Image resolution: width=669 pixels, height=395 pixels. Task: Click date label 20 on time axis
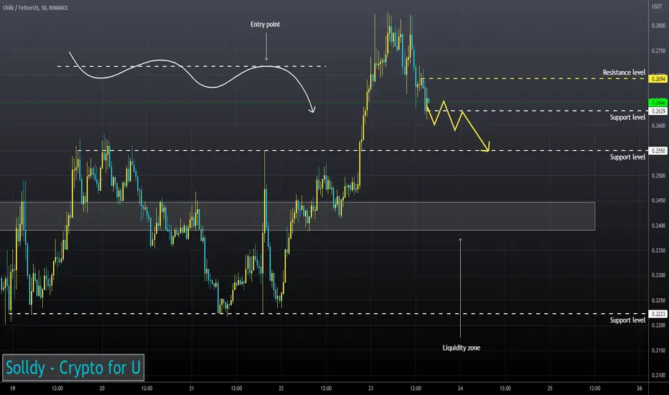102,388
